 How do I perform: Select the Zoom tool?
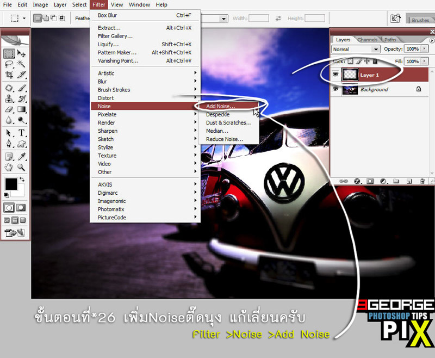(21, 168)
